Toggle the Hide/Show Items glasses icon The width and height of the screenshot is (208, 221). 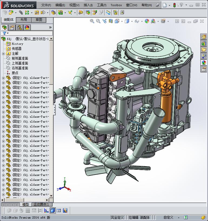tap(137, 21)
